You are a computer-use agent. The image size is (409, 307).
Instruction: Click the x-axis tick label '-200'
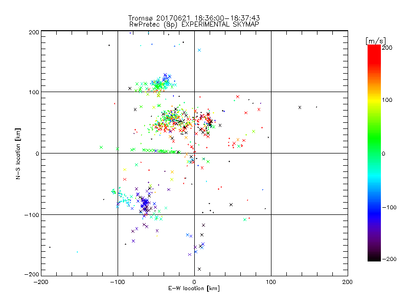click(x=41, y=282)
